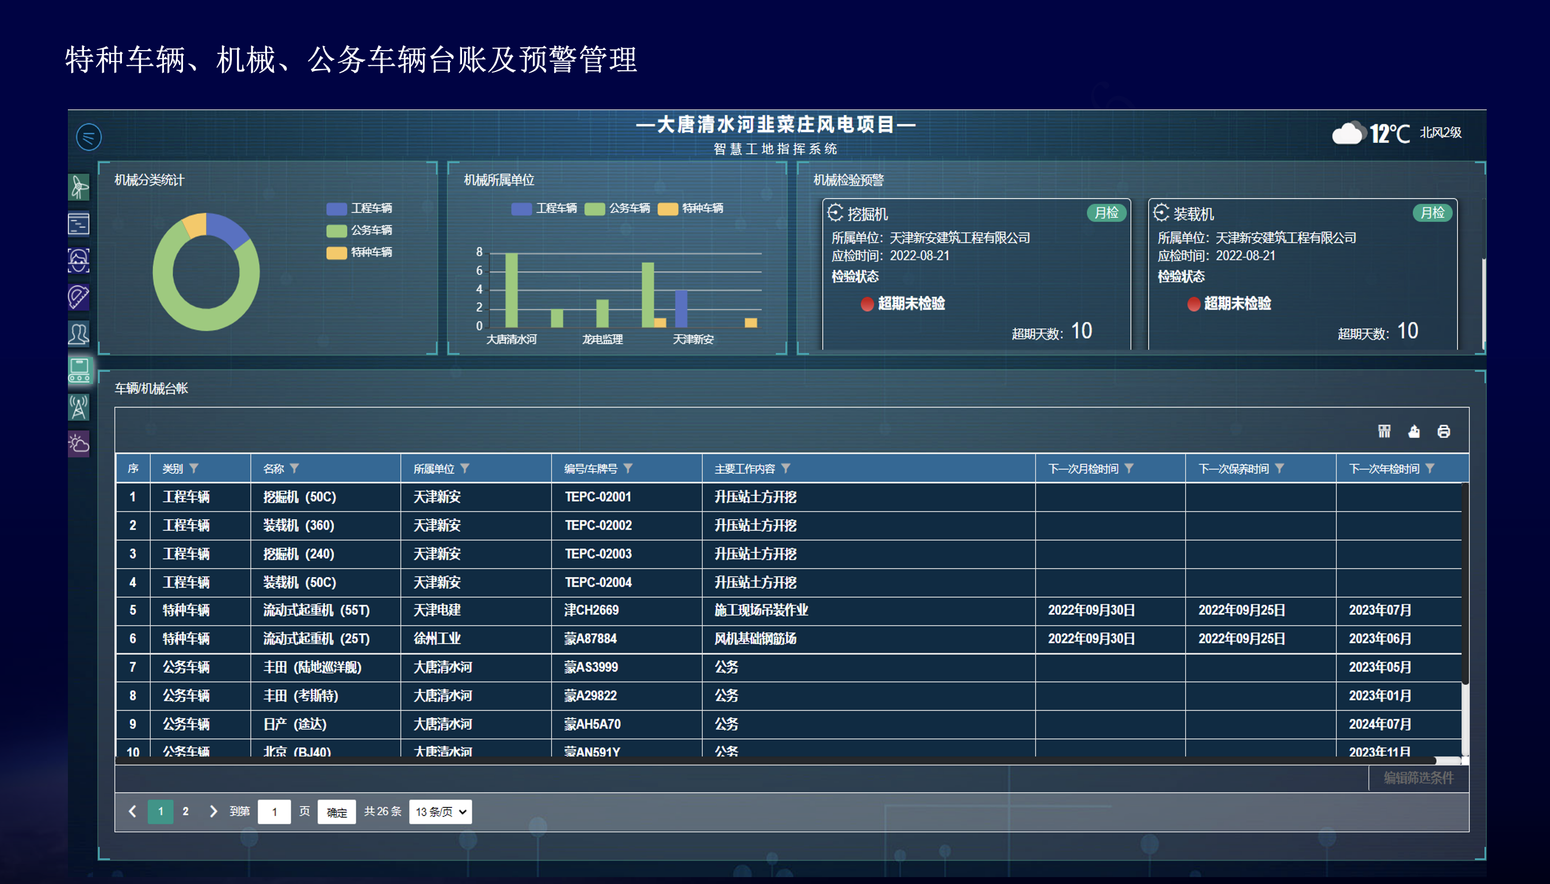Go to the next page arrow

[213, 811]
